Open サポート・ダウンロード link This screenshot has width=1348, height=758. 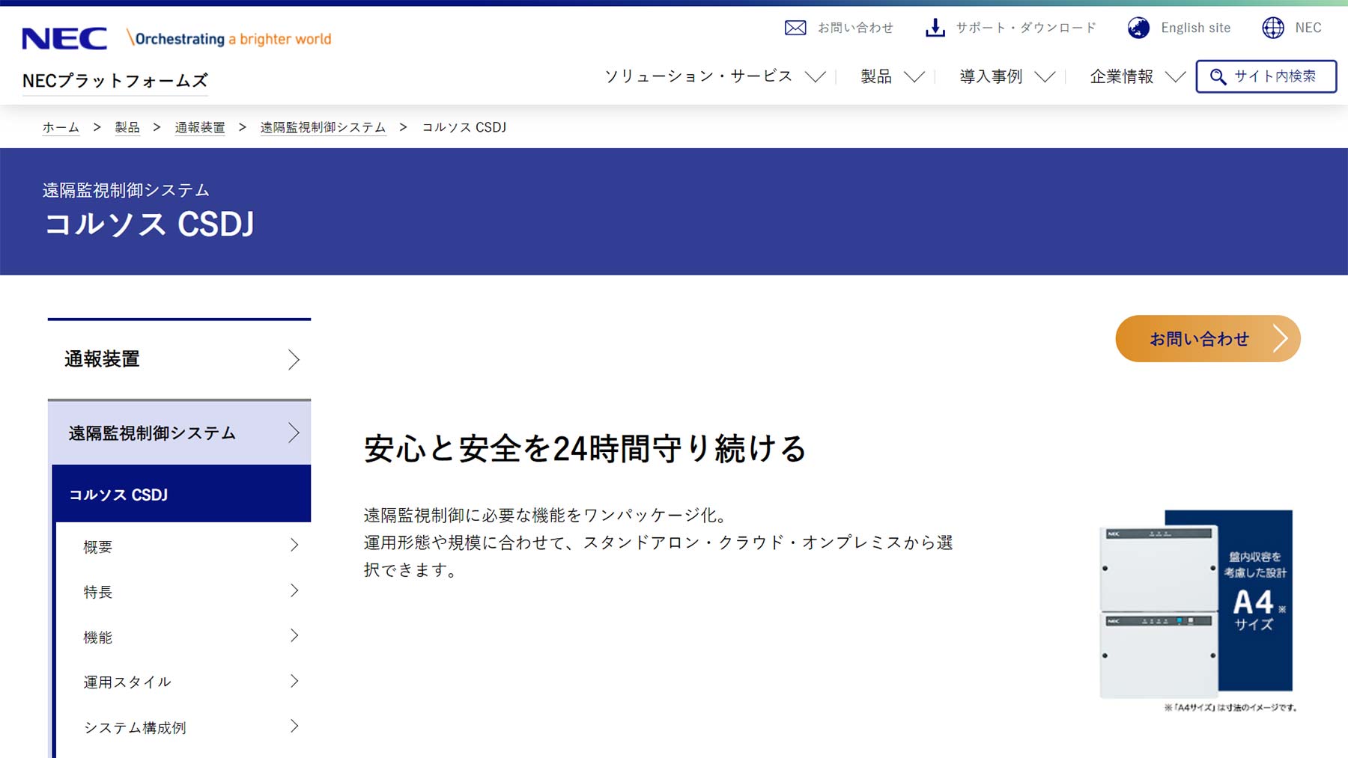pyautogui.click(x=1026, y=28)
